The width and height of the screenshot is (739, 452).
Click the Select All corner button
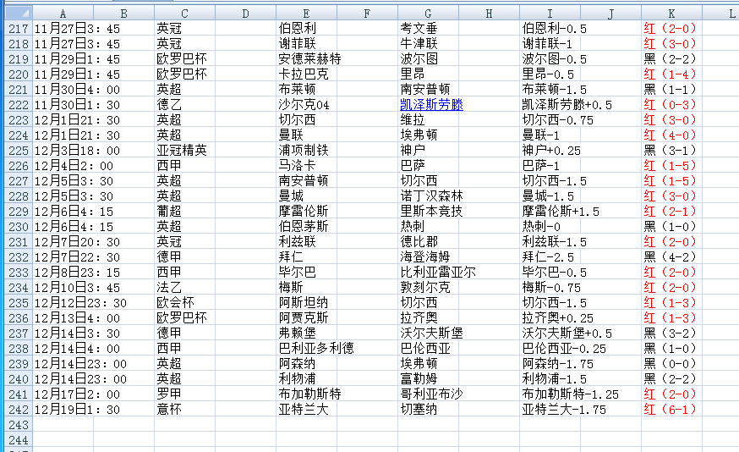pos(19,13)
